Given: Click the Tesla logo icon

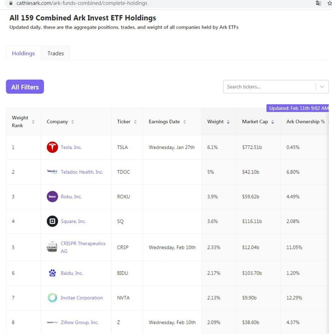Looking at the screenshot, I should tap(52, 147).
